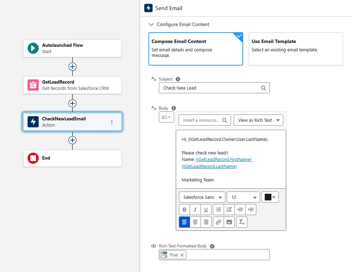
Task: Toggle underline formatting
Action: [x=206, y=210]
